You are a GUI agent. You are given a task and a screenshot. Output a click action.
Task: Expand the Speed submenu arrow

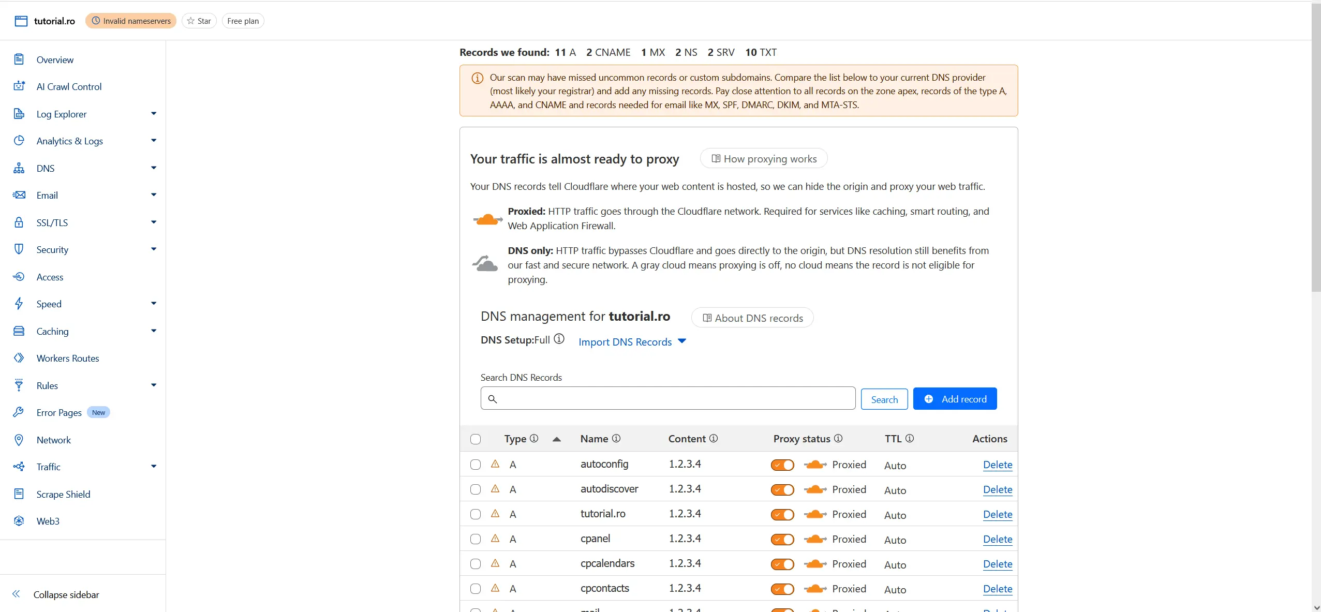(154, 303)
